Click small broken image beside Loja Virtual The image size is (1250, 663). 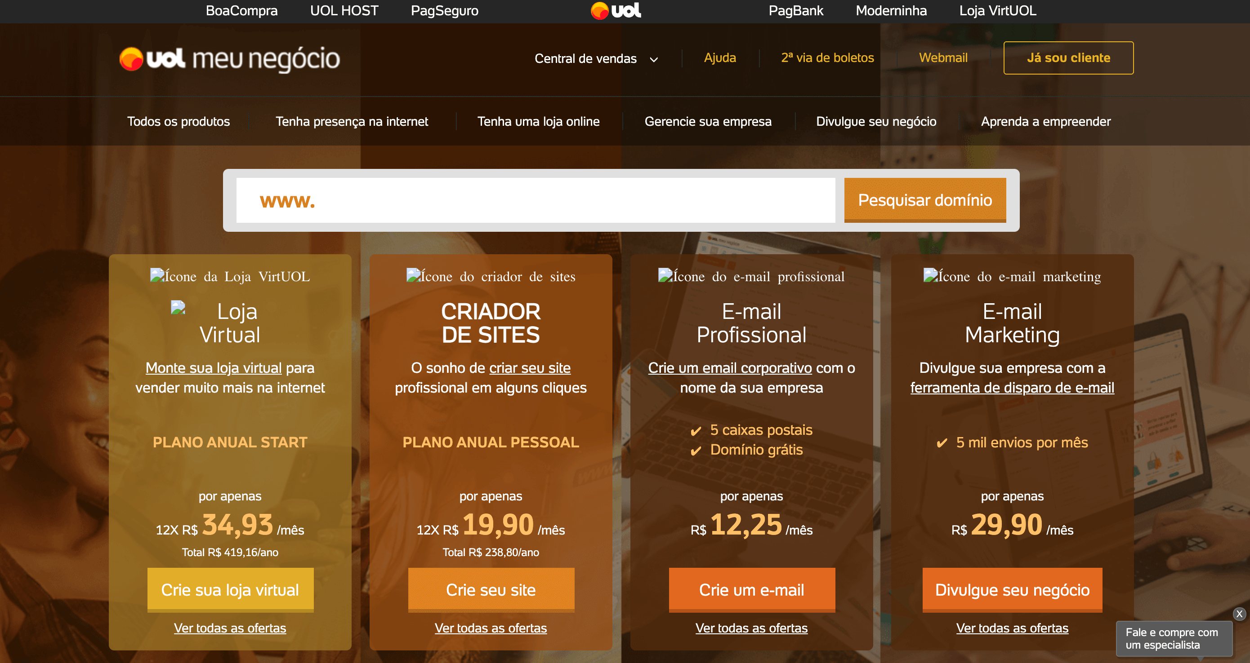point(178,307)
